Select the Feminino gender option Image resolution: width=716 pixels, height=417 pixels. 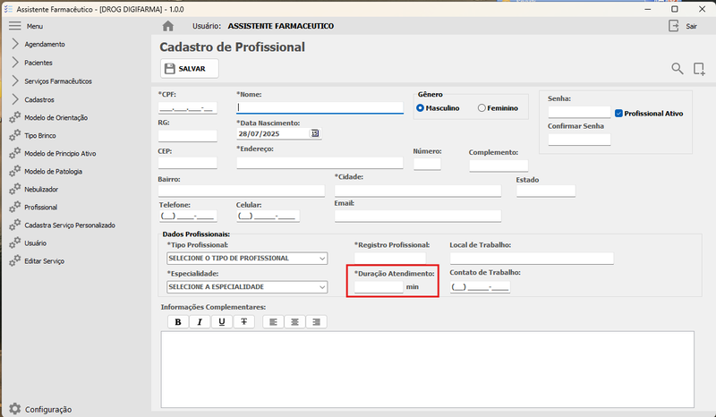(482, 108)
